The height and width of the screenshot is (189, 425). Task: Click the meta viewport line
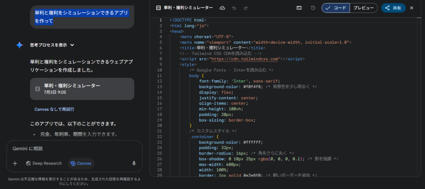(265, 42)
